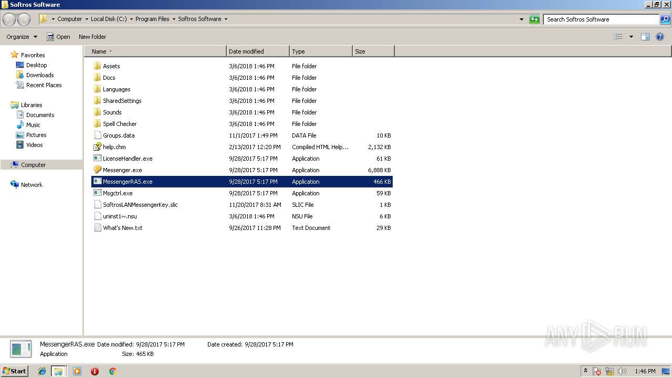Select the Sounds folder icon
The image size is (672, 378).
pos(97,112)
